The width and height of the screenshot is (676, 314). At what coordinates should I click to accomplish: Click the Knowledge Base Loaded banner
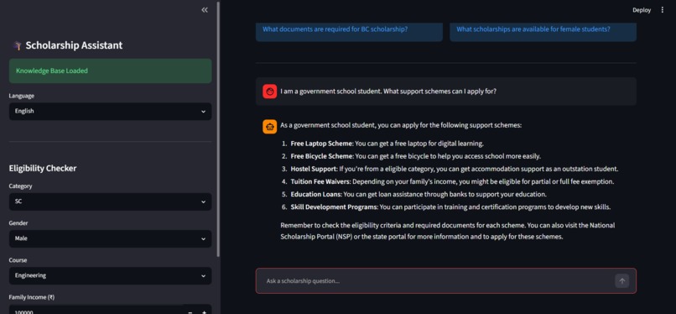(111, 71)
